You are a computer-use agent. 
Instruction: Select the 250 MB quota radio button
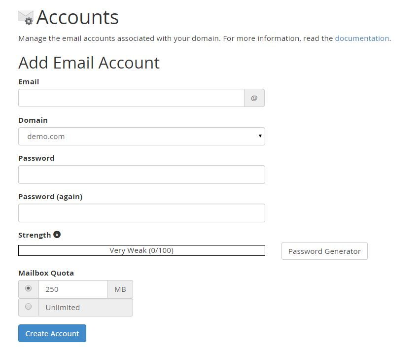(x=28, y=289)
